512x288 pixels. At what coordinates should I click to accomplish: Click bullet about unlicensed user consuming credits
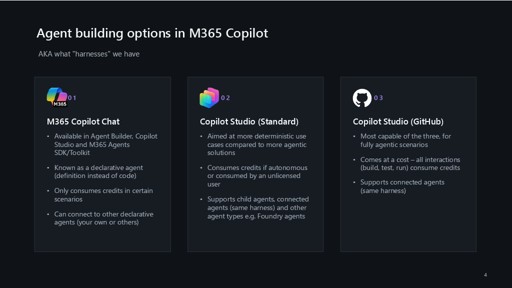(x=257, y=175)
